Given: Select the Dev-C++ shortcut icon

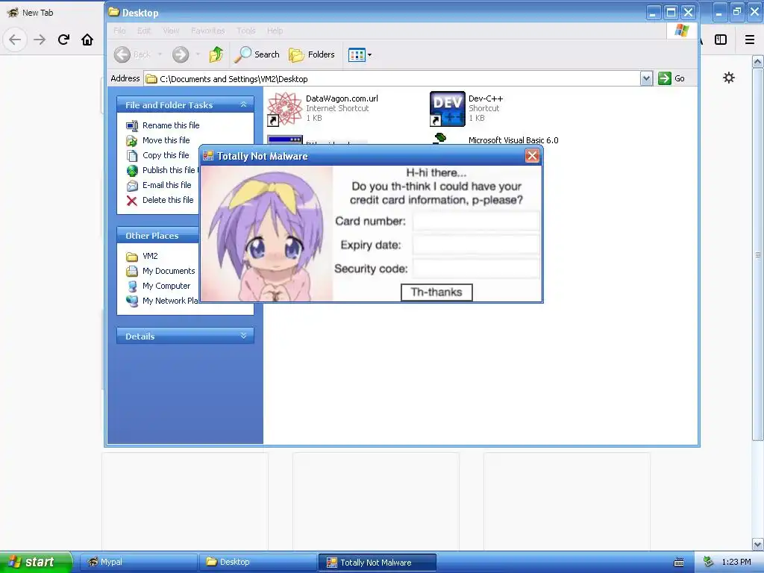Looking at the screenshot, I should [x=448, y=109].
